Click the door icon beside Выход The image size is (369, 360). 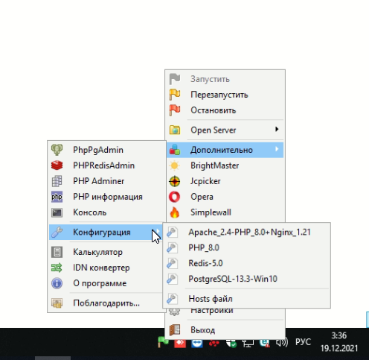point(175,330)
